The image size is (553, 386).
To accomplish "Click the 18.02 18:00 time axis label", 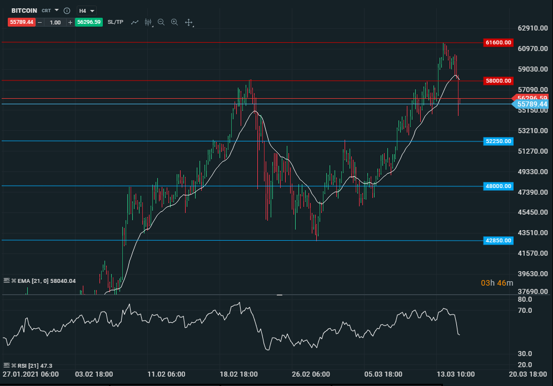I will coord(239,374).
